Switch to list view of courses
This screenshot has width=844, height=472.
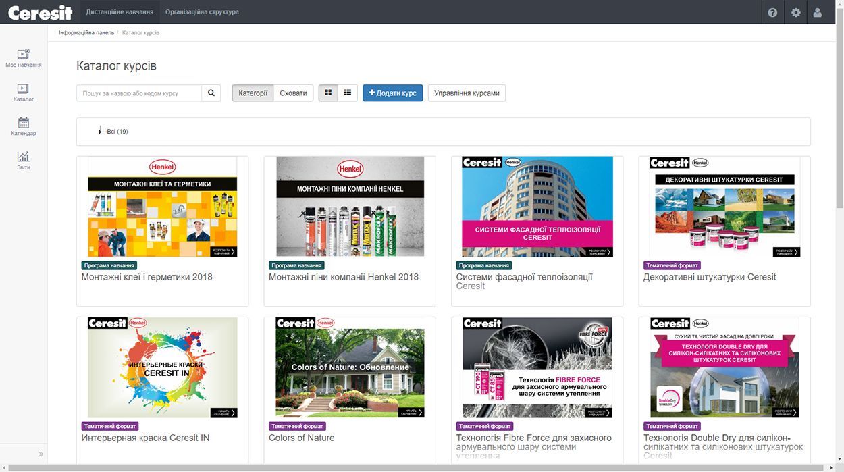pos(348,93)
